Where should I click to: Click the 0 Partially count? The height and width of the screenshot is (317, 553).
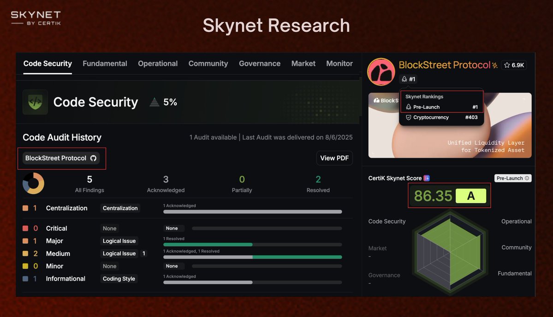(242, 180)
